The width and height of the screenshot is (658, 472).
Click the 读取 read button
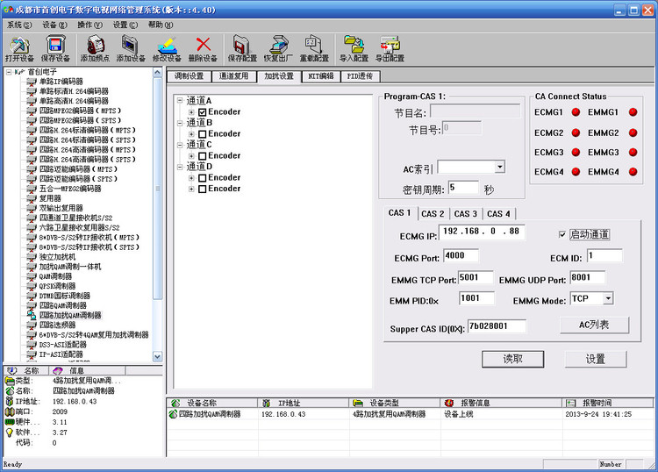click(513, 359)
